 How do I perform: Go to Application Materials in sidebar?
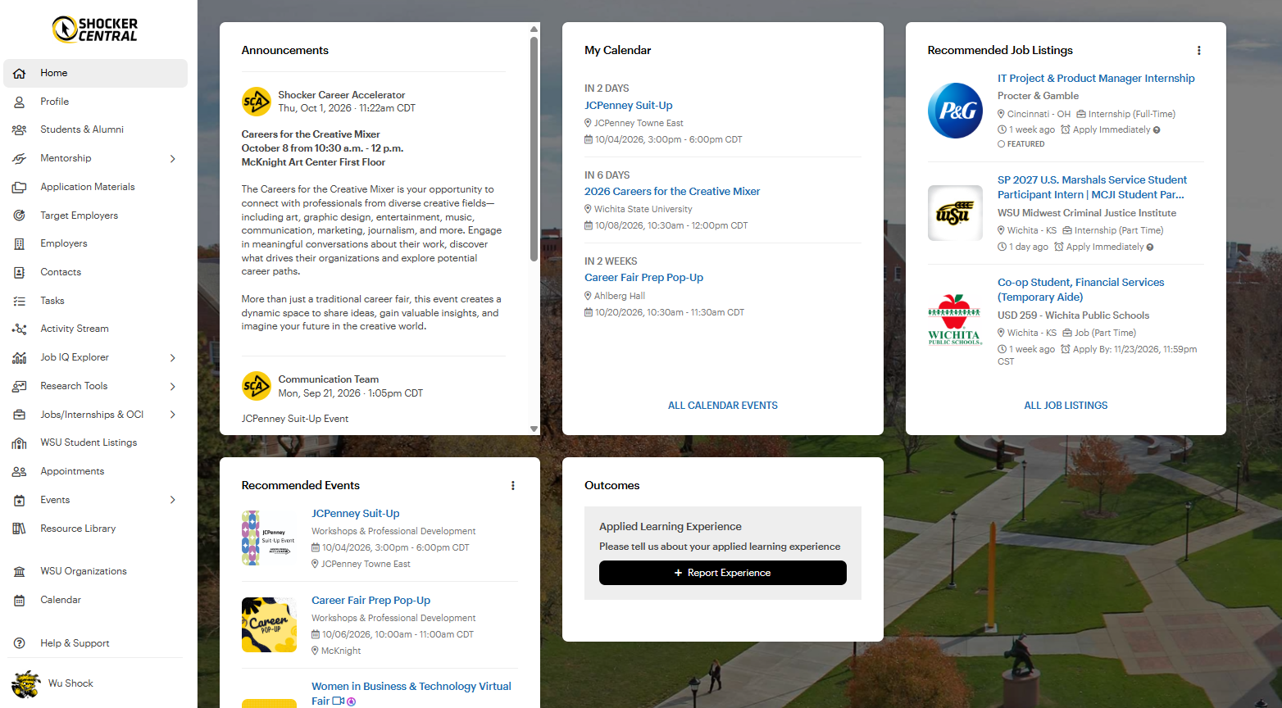96,187
